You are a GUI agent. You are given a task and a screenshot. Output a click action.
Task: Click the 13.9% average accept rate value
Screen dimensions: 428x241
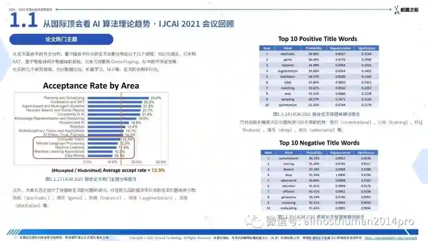pyautogui.click(x=158, y=170)
